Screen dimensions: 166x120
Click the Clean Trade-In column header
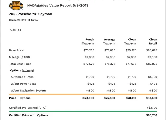pos(130,41)
